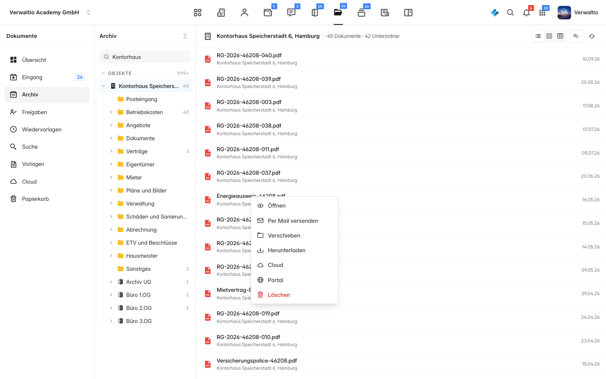Open the Verwaltio user profile menu
Viewport: 606px width, 379px height.
click(x=578, y=13)
